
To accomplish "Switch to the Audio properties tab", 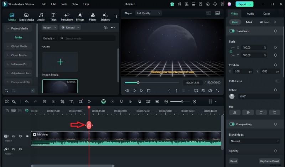I will (x=250, y=14).
